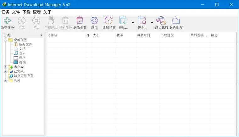Open the 任务 menu
Screen dimensions: 239x137
(x=5, y=12)
